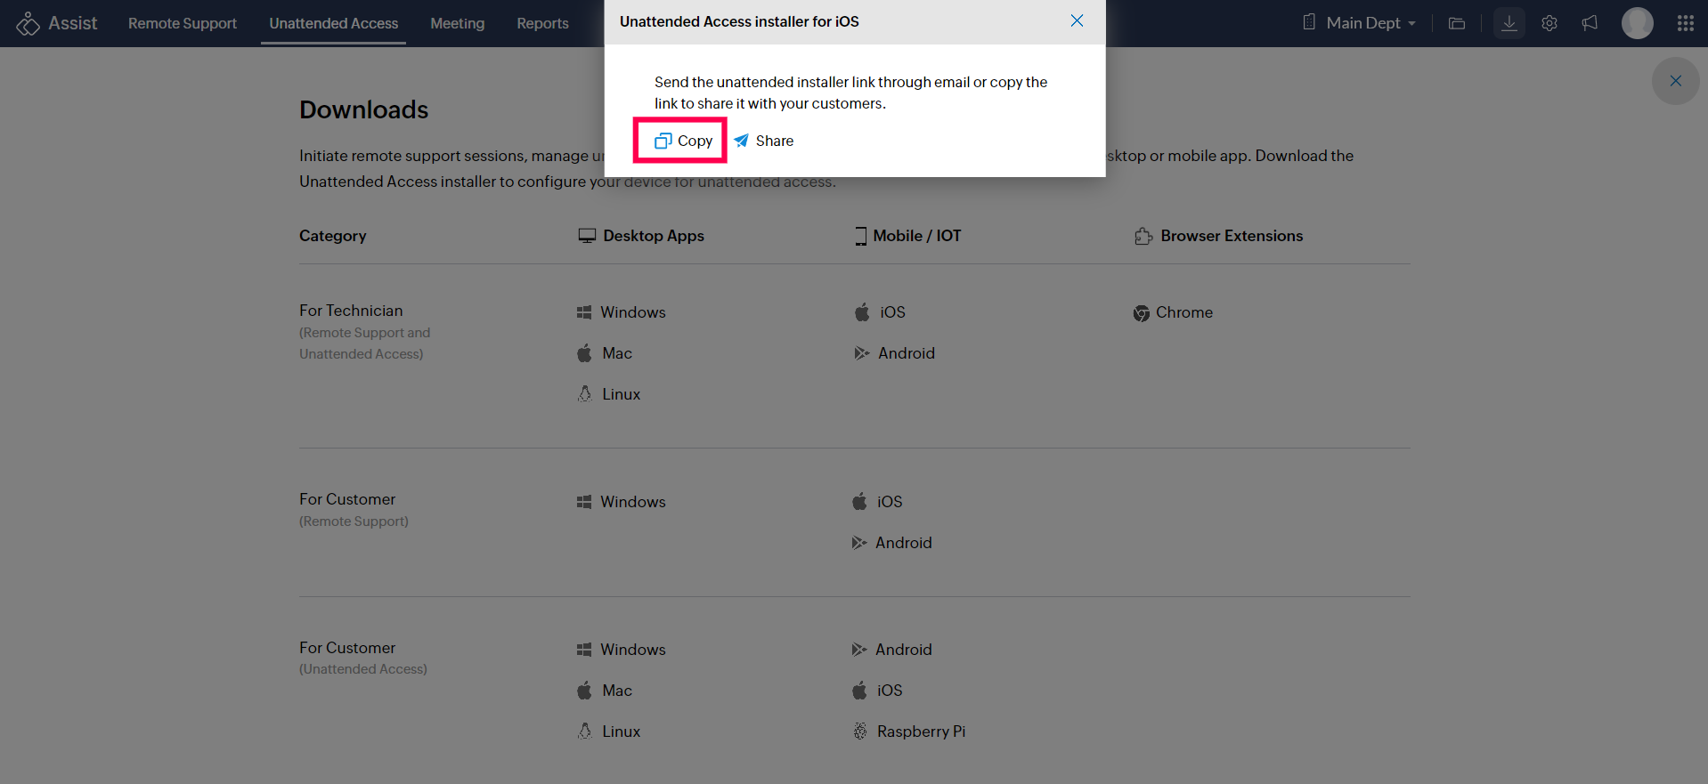This screenshot has height=784, width=1708.
Task: Close the Downloads page with round X
Action: click(1675, 81)
